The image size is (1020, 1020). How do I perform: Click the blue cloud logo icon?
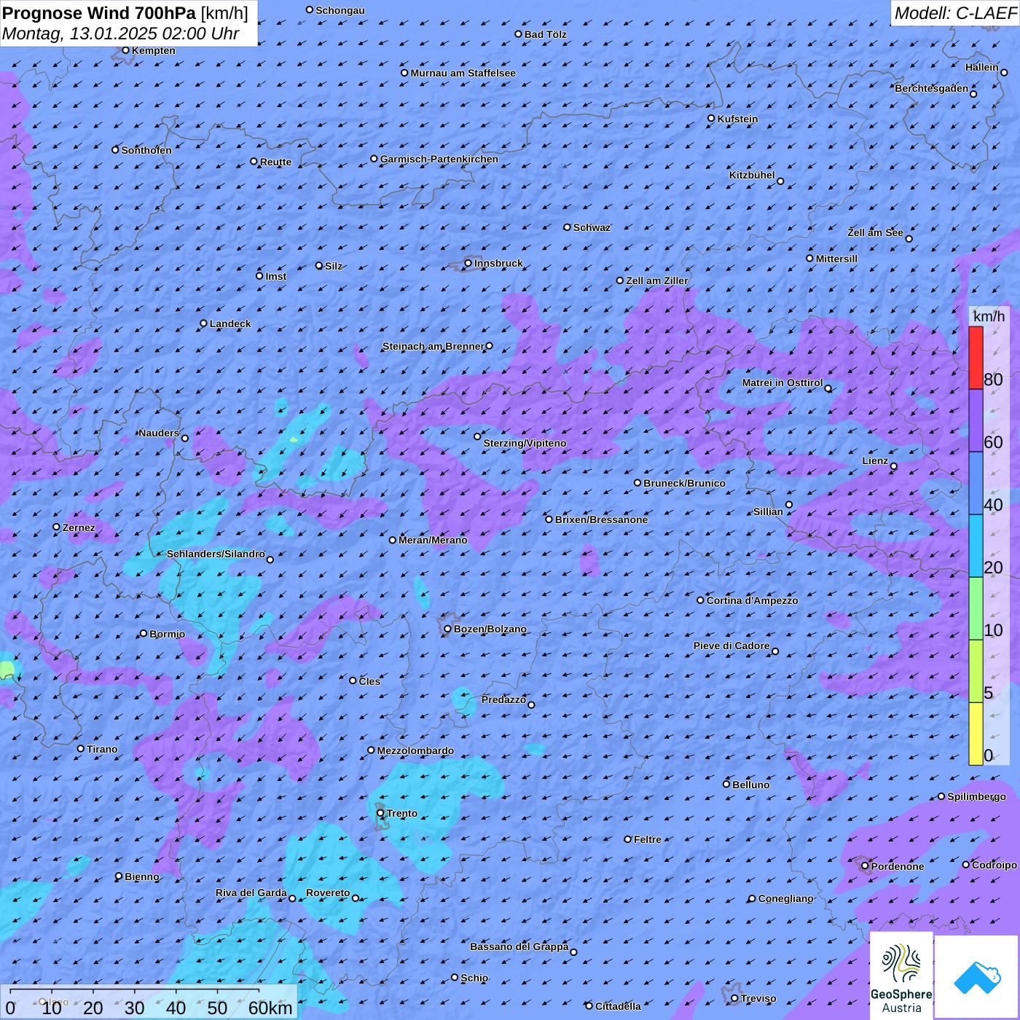977,977
